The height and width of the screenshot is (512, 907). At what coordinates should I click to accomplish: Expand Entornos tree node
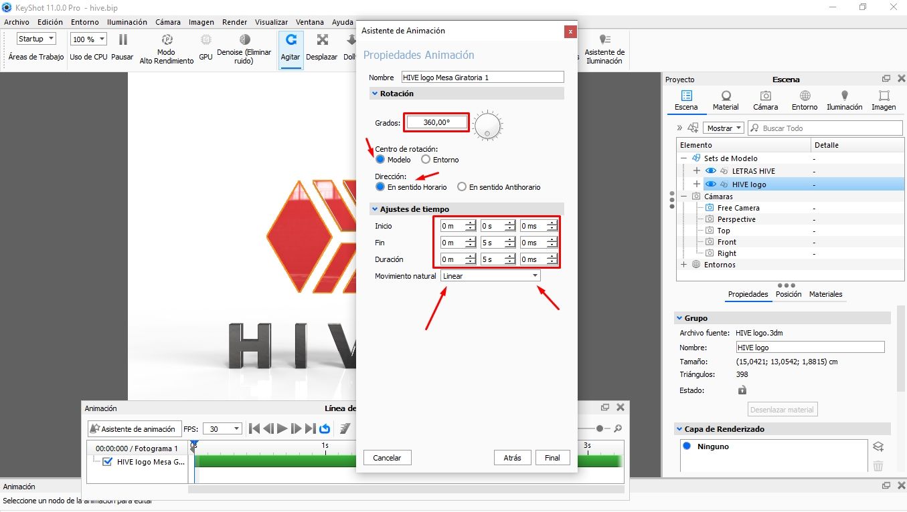pos(684,265)
